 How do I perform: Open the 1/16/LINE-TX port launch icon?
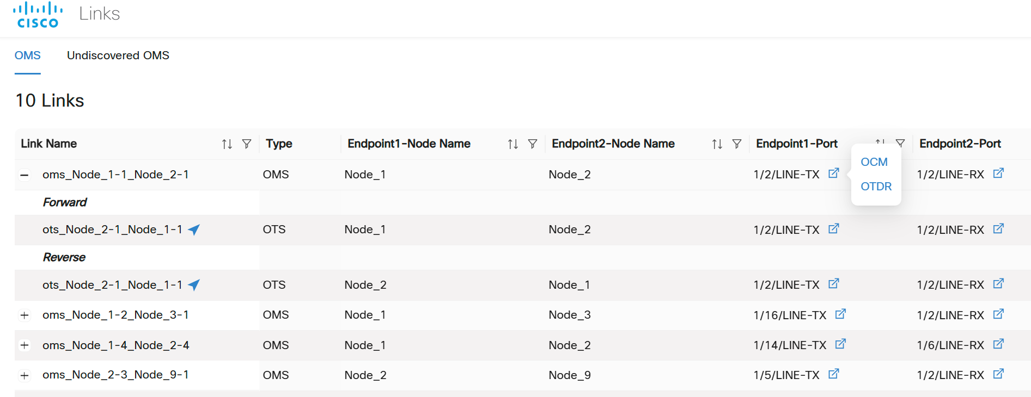840,314
